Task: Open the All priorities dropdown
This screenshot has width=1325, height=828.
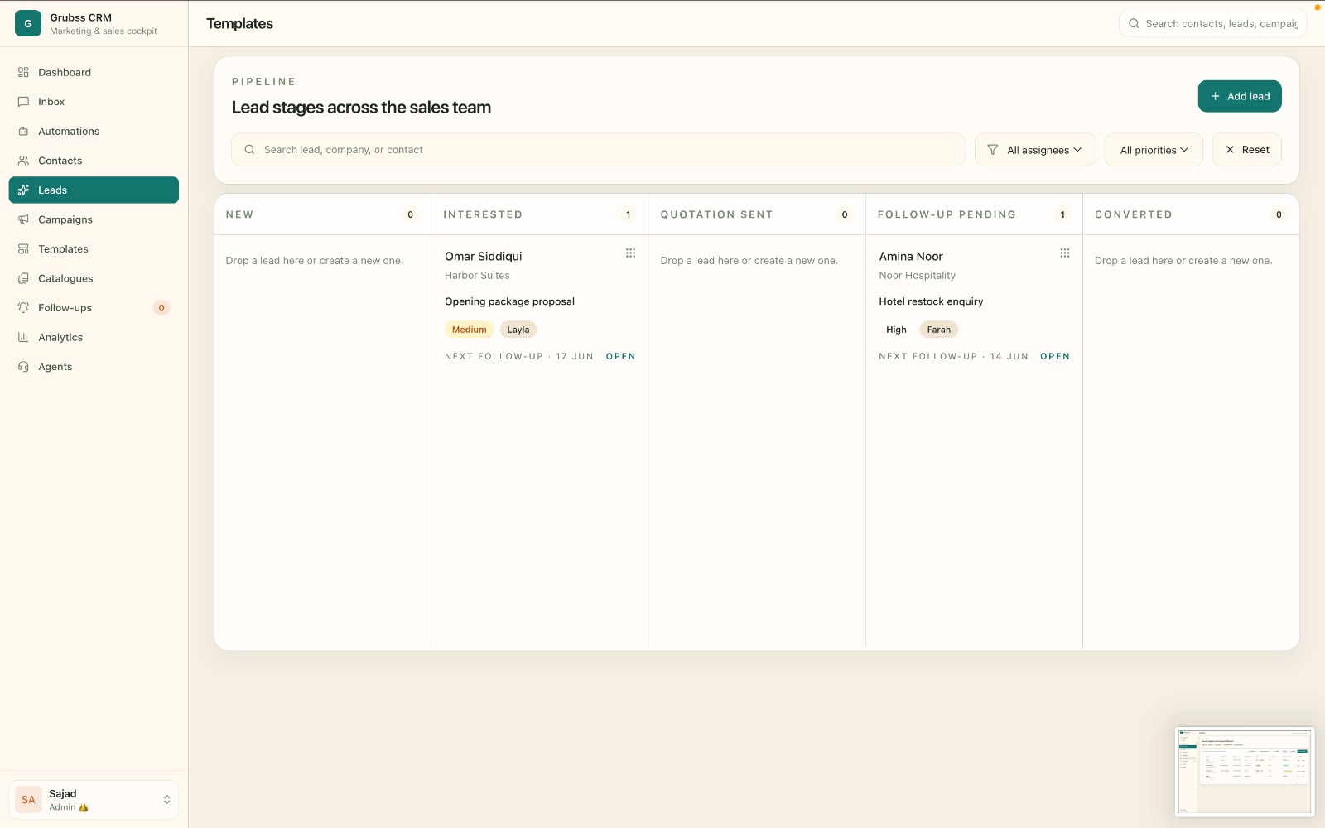Action: point(1154,150)
